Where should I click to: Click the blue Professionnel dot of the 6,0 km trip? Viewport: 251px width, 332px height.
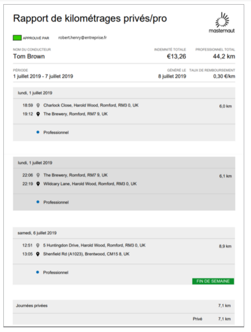tap(38, 132)
